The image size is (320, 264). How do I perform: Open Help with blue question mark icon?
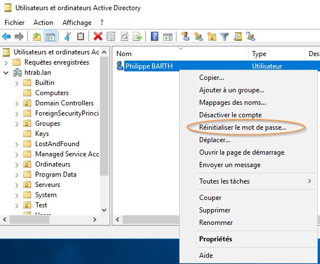tap(154, 36)
